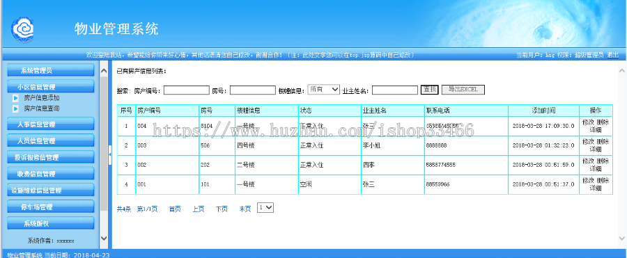Viewport: 627px width, 258px height.
Task: Open 收费信息管理 menu section
Action: (51, 174)
